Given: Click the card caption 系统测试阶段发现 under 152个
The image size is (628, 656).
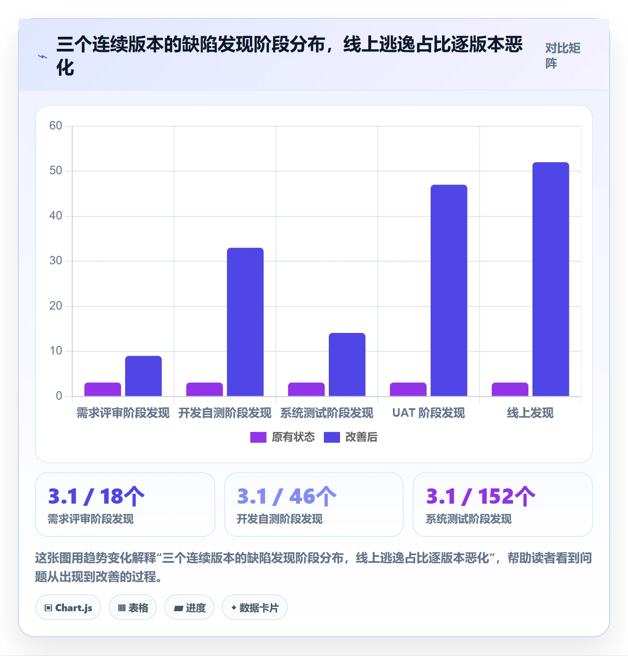Looking at the screenshot, I should pos(469,519).
